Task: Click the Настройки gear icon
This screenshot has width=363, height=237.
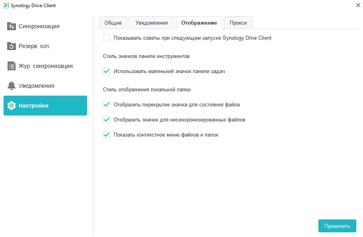Action: click(12, 106)
